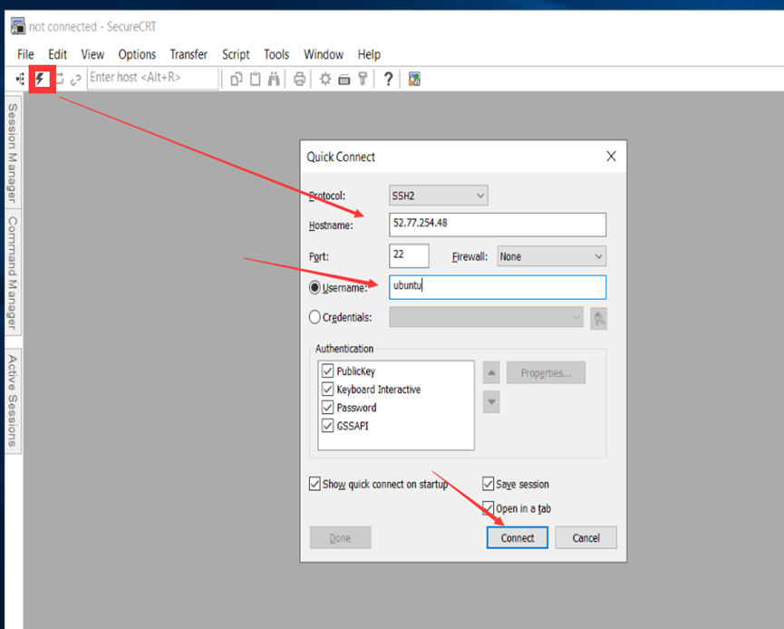Click the Find binoculars toolbar icon

tap(273, 79)
